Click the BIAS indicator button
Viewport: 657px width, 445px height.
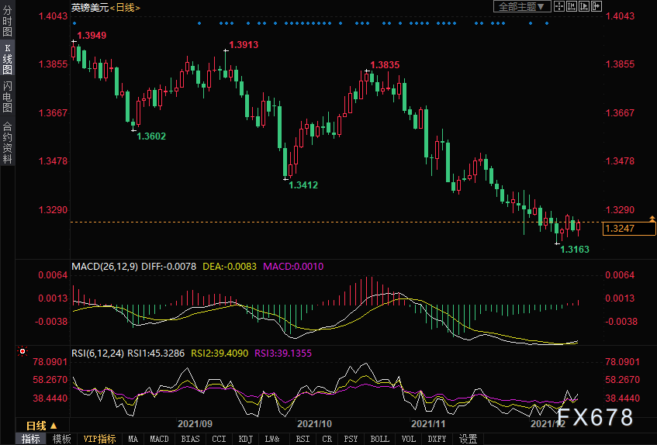[189, 439]
